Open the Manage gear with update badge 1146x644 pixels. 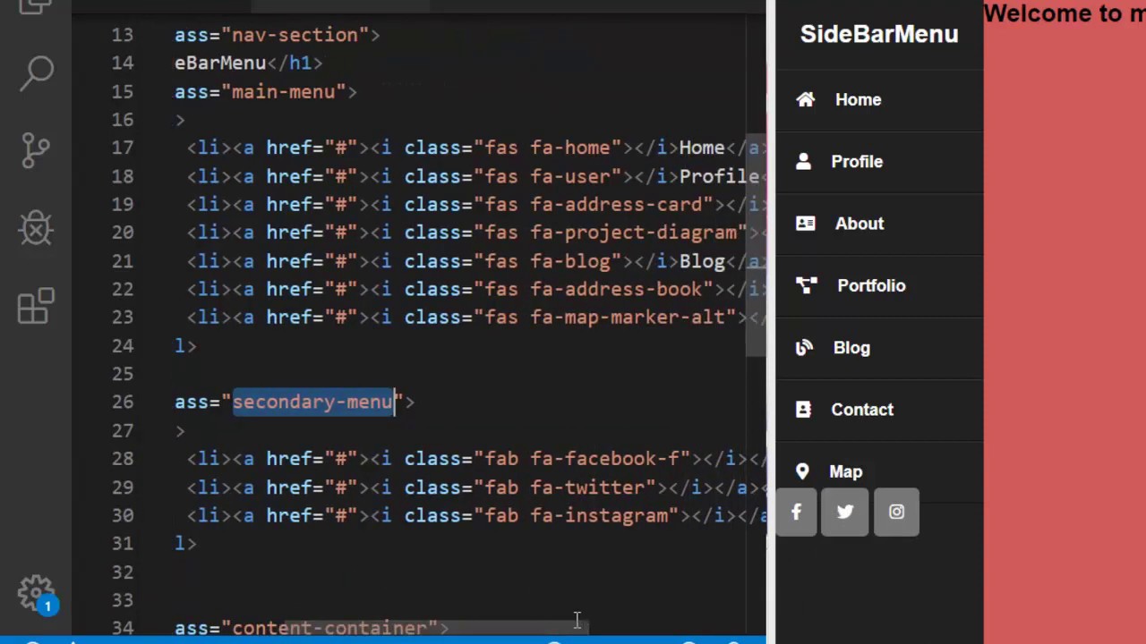(38, 594)
